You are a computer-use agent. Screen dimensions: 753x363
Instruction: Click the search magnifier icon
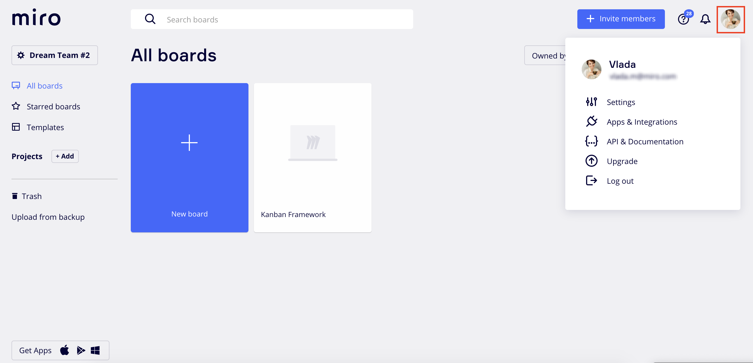[x=150, y=19]
